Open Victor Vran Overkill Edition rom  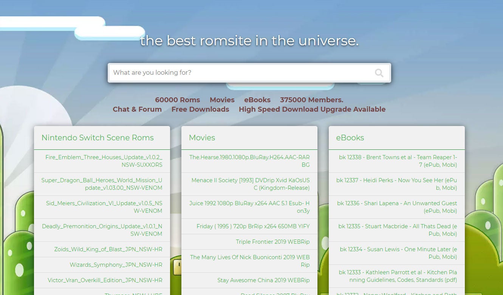(105, 280)
